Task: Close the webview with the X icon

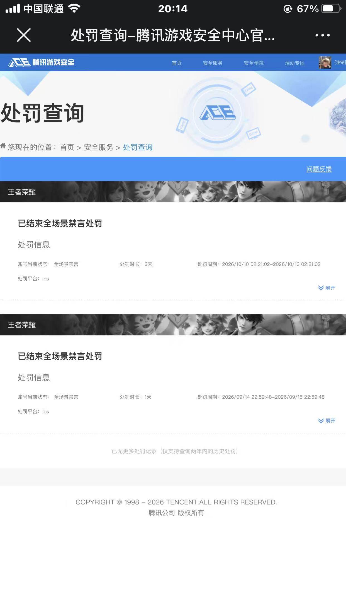Action: click(x=24, y=35)
